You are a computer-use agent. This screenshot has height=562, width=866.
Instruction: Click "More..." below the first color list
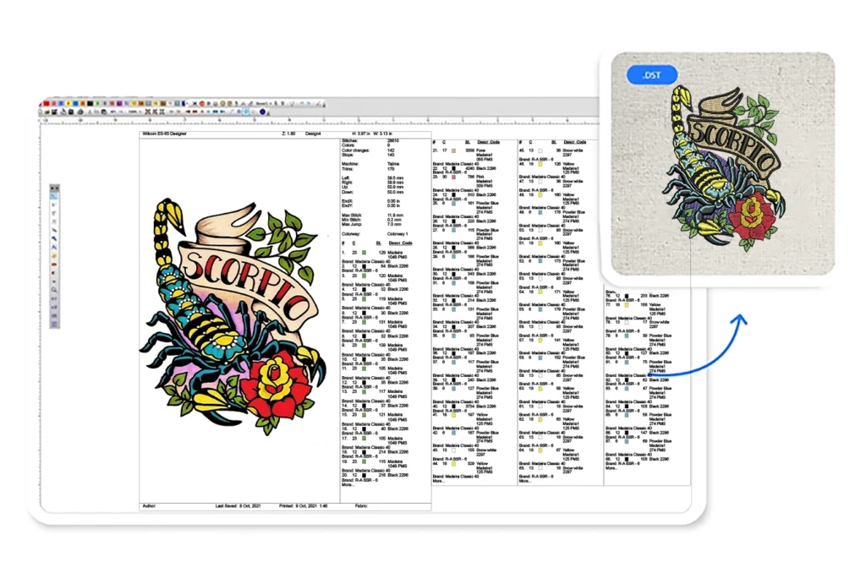(348, 485)
